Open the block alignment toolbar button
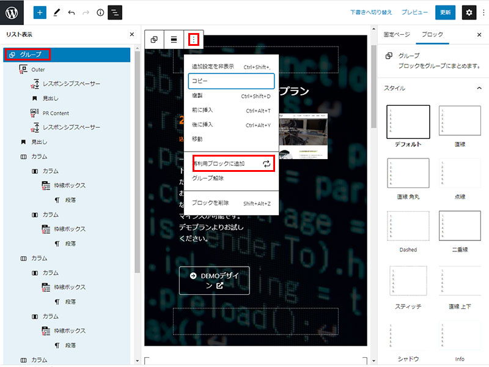The height and width of the screenshot is (367, 489). click(174, 40)
